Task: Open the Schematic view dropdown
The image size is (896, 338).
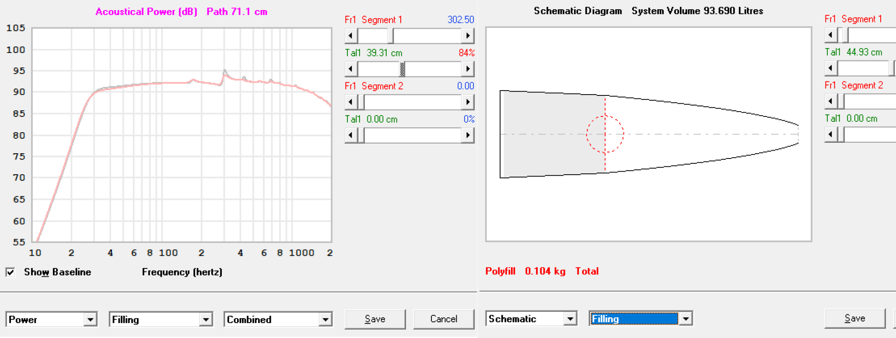Action: [570, 319]
